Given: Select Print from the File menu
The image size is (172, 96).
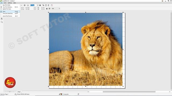Looking at the screenshot, I should [10, 11].
